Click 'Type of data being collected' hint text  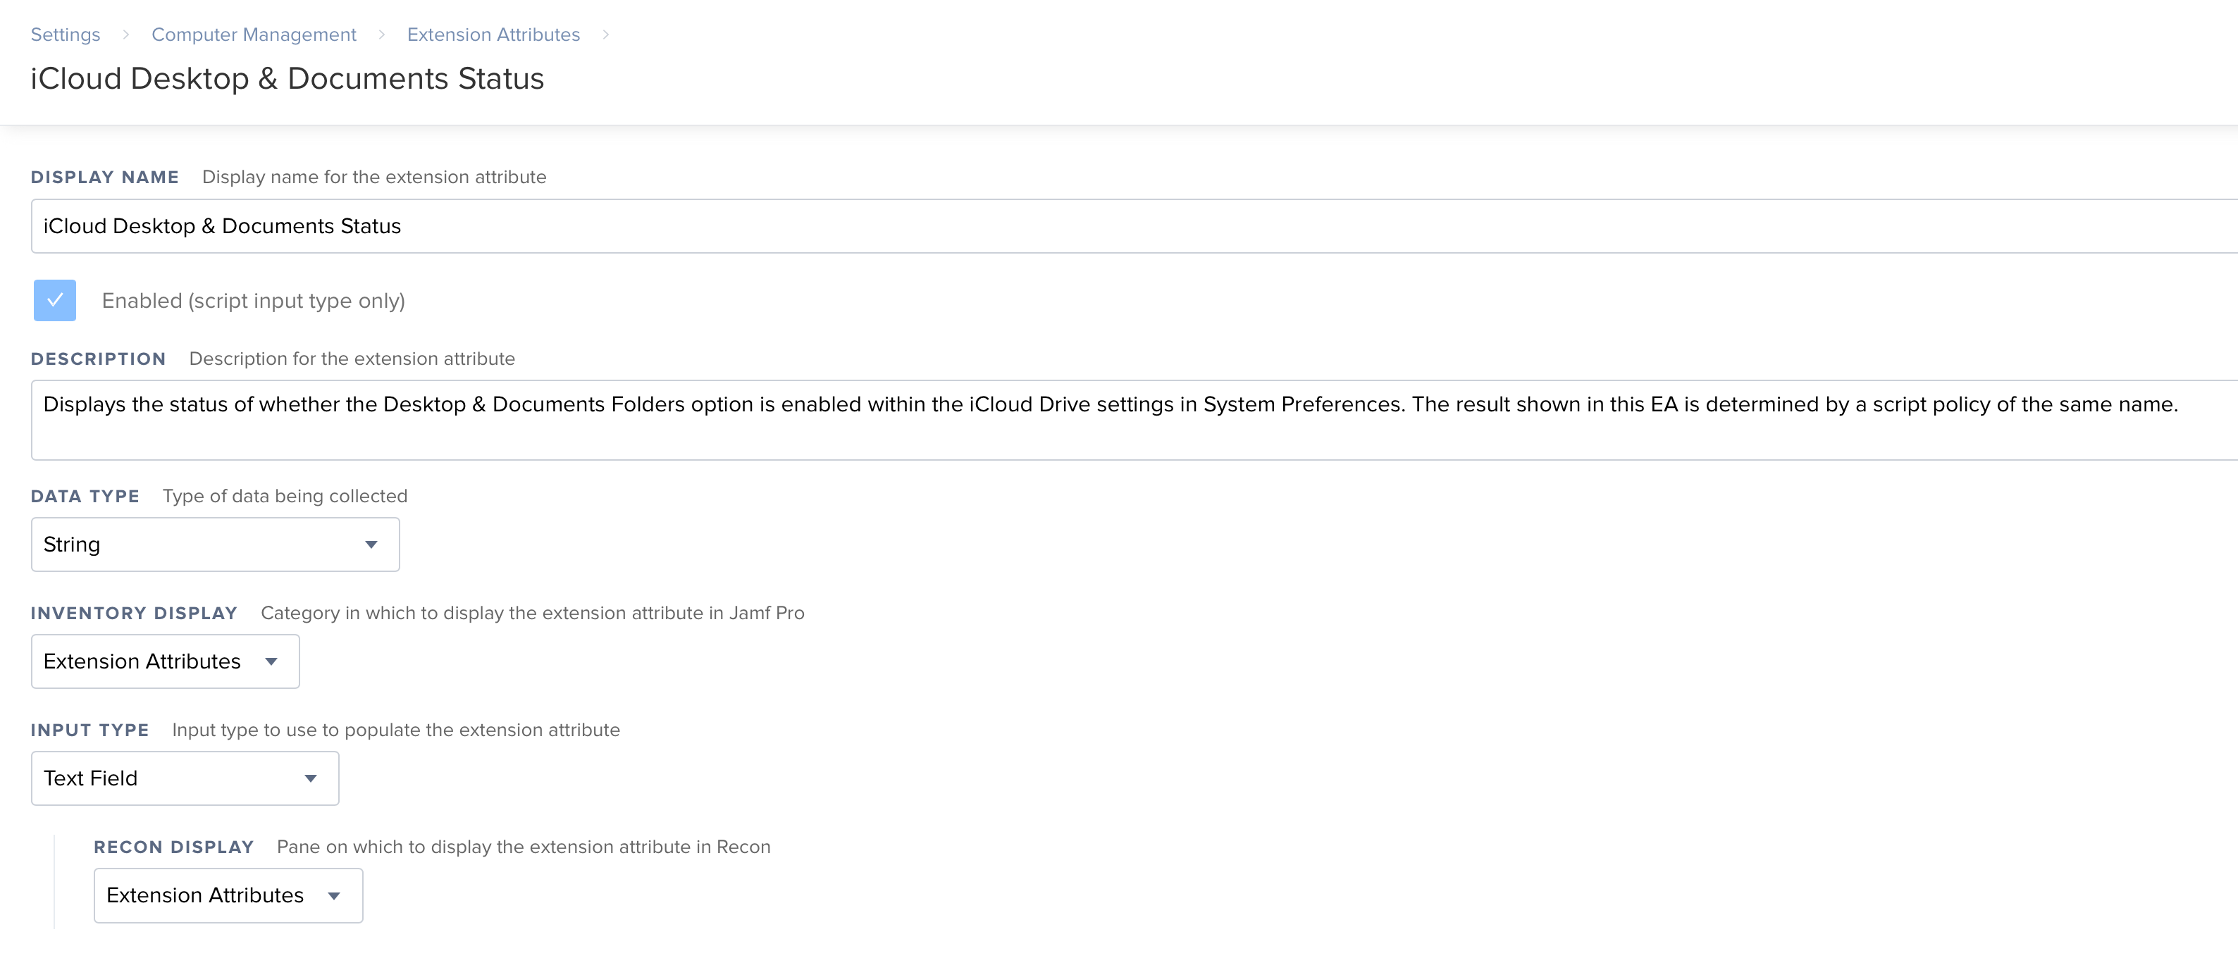(x=285, y=496)
